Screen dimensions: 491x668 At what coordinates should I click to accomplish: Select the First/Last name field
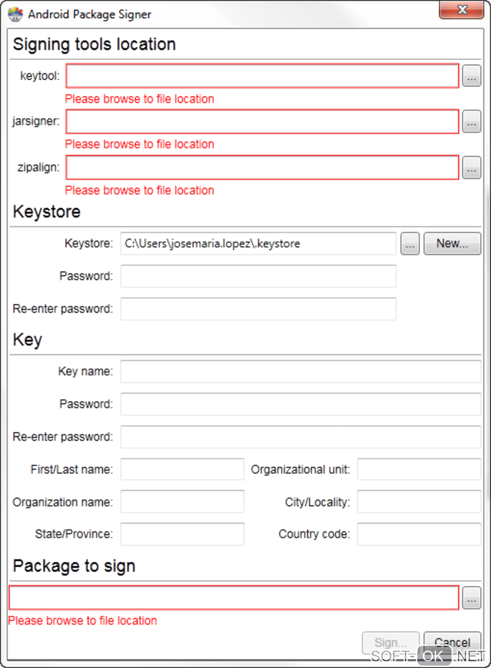point(182,469)
